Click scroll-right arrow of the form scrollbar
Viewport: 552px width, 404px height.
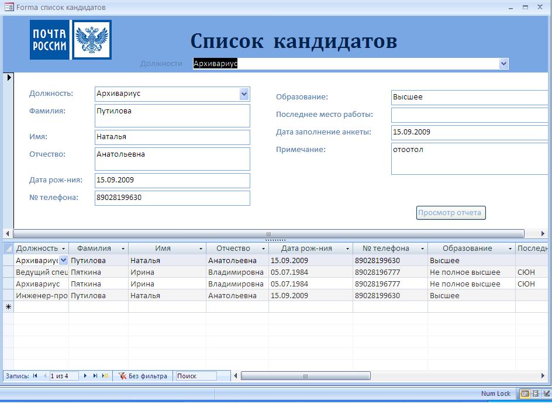[x=543, y=234]
